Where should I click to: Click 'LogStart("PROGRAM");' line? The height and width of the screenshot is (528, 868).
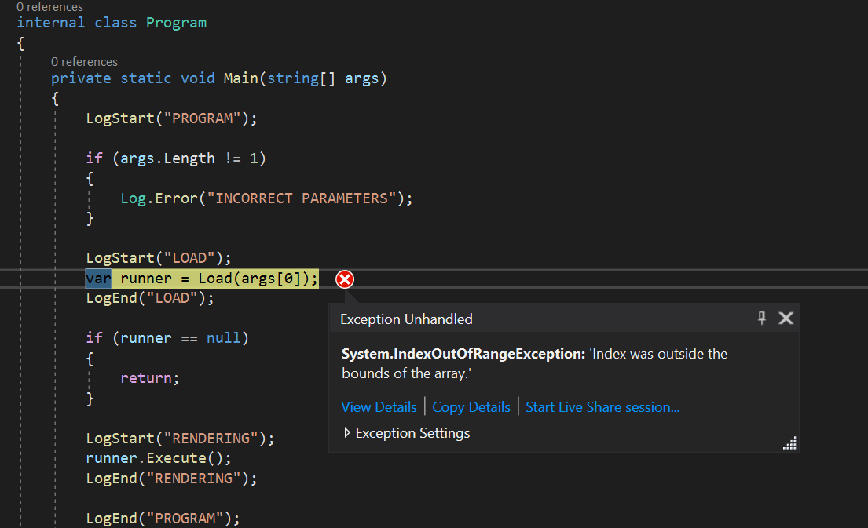click(171, 118)
